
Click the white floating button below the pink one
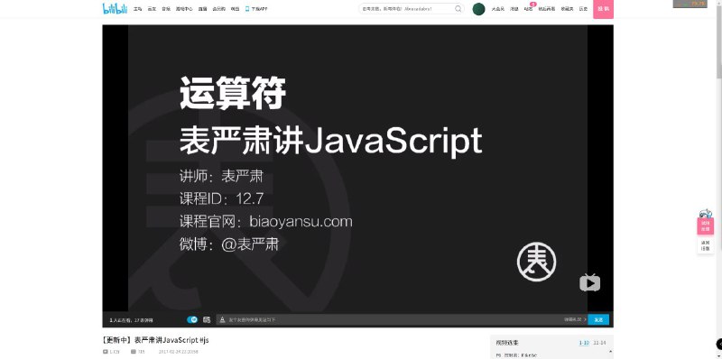(x=705, y=245)
